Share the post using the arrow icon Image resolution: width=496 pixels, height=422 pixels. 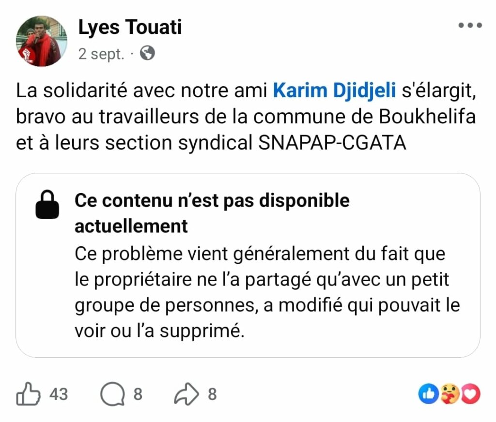click(x=186, y=394)
